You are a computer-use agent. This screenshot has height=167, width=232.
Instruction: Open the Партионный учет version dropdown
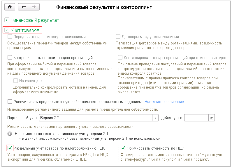point(155,118)
